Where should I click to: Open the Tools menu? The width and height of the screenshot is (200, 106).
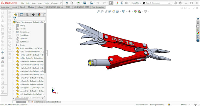tap(46, 3)
